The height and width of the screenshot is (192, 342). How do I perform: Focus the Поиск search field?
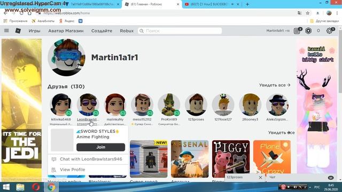(180, 31)
